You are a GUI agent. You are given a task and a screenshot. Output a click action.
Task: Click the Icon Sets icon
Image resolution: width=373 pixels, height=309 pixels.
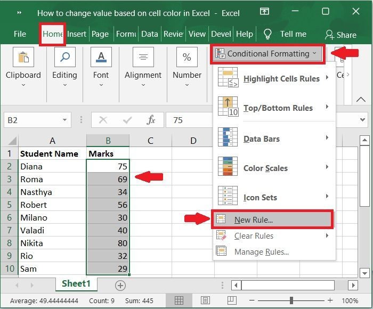pyautogui.click(x=228, y=196)
